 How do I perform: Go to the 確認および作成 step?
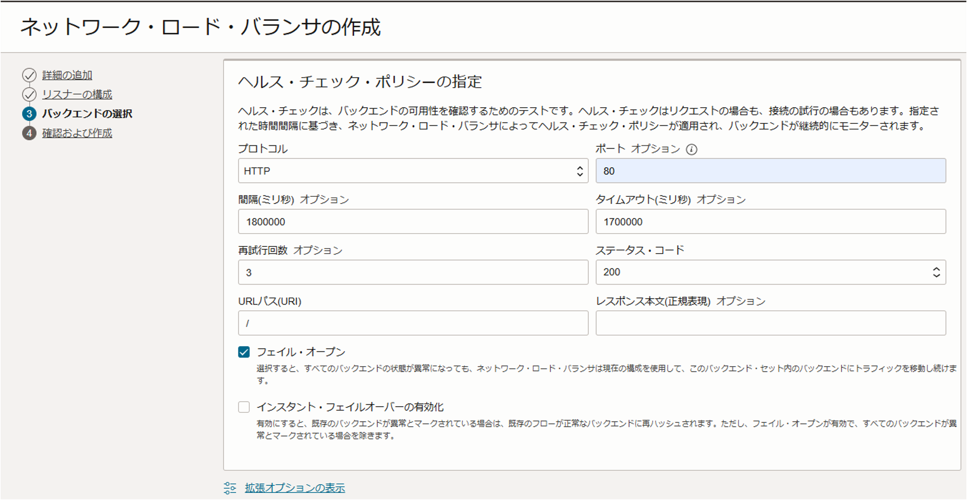click(x=76, y=133)
